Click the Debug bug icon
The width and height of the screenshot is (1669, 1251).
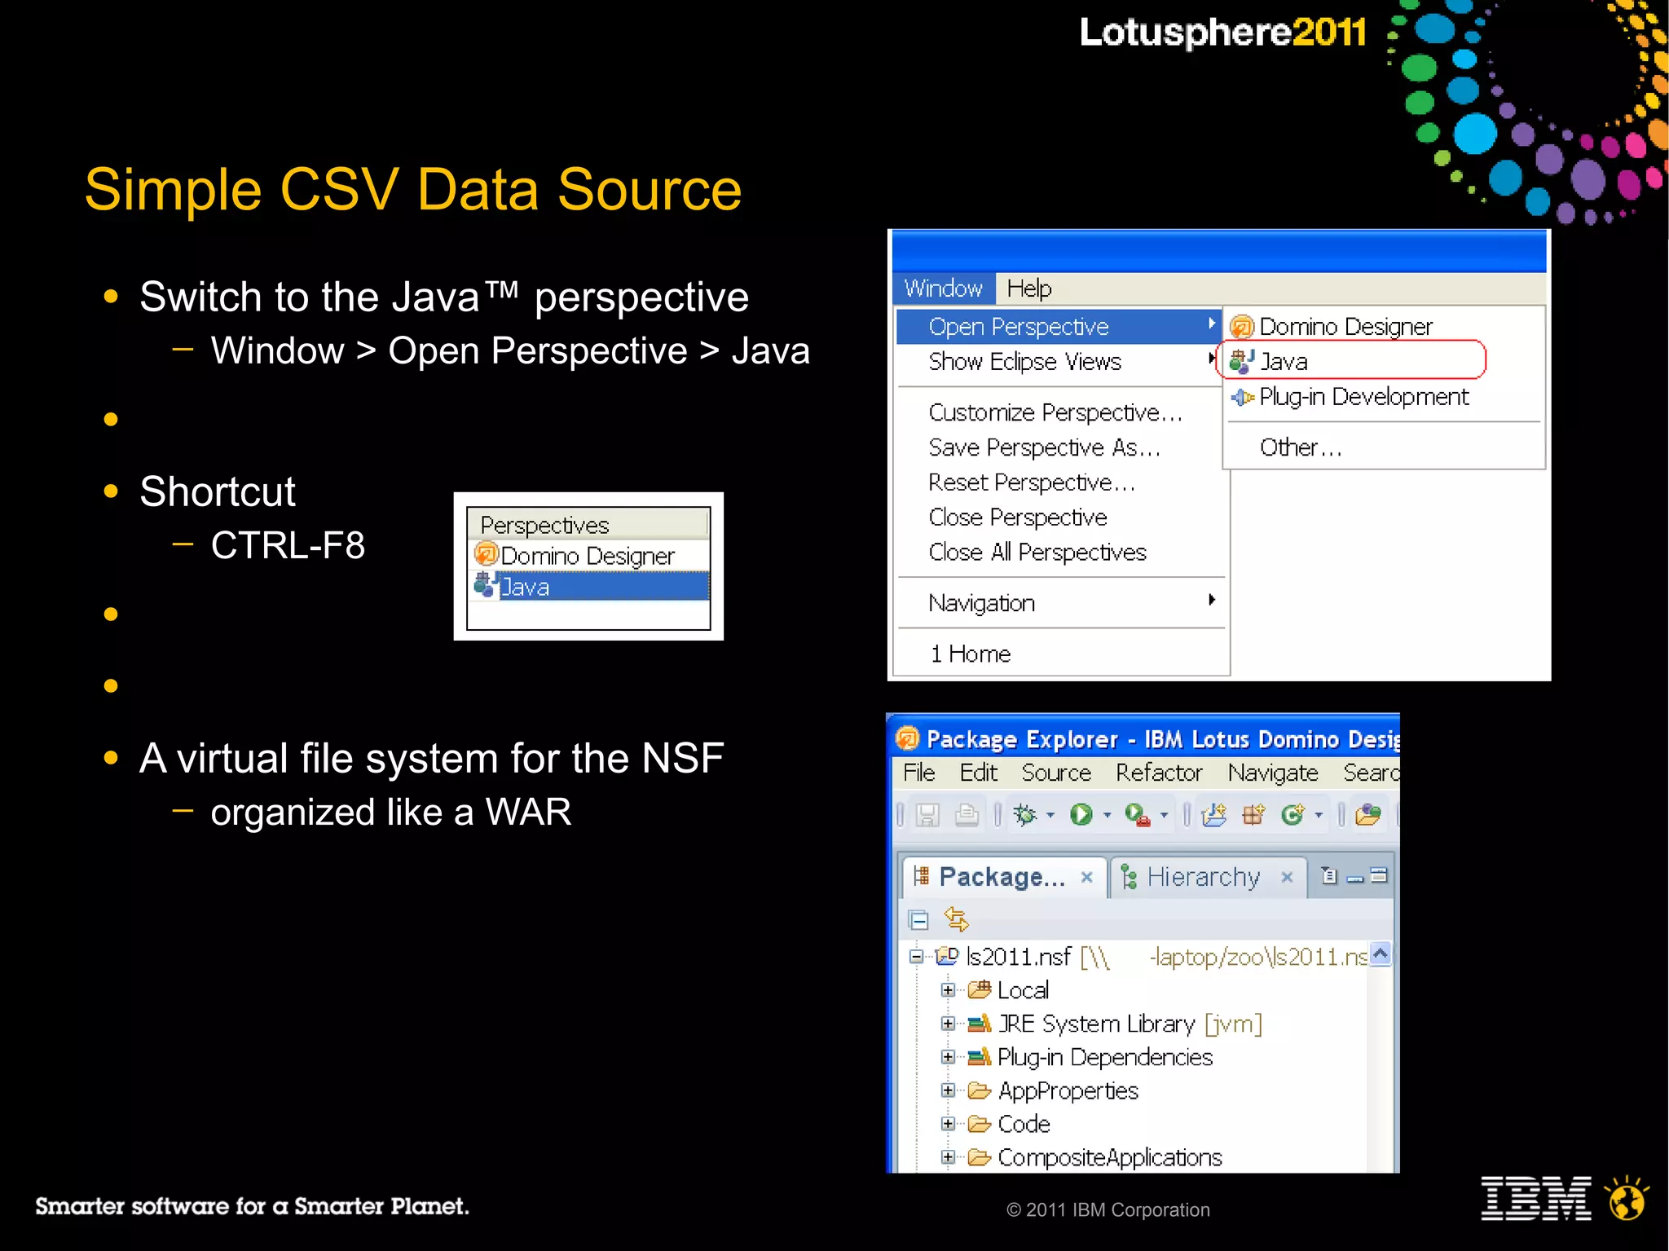(1025, 814)
